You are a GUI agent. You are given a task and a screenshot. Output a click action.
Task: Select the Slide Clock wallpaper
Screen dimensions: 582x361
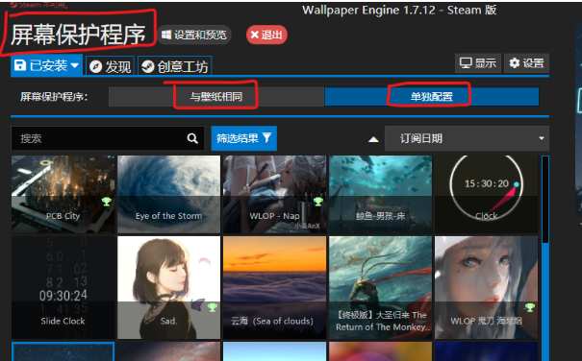pyautogui.click(x=63, y=288)
